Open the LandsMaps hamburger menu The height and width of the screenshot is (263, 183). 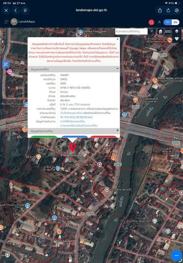(x=6, y=21)
